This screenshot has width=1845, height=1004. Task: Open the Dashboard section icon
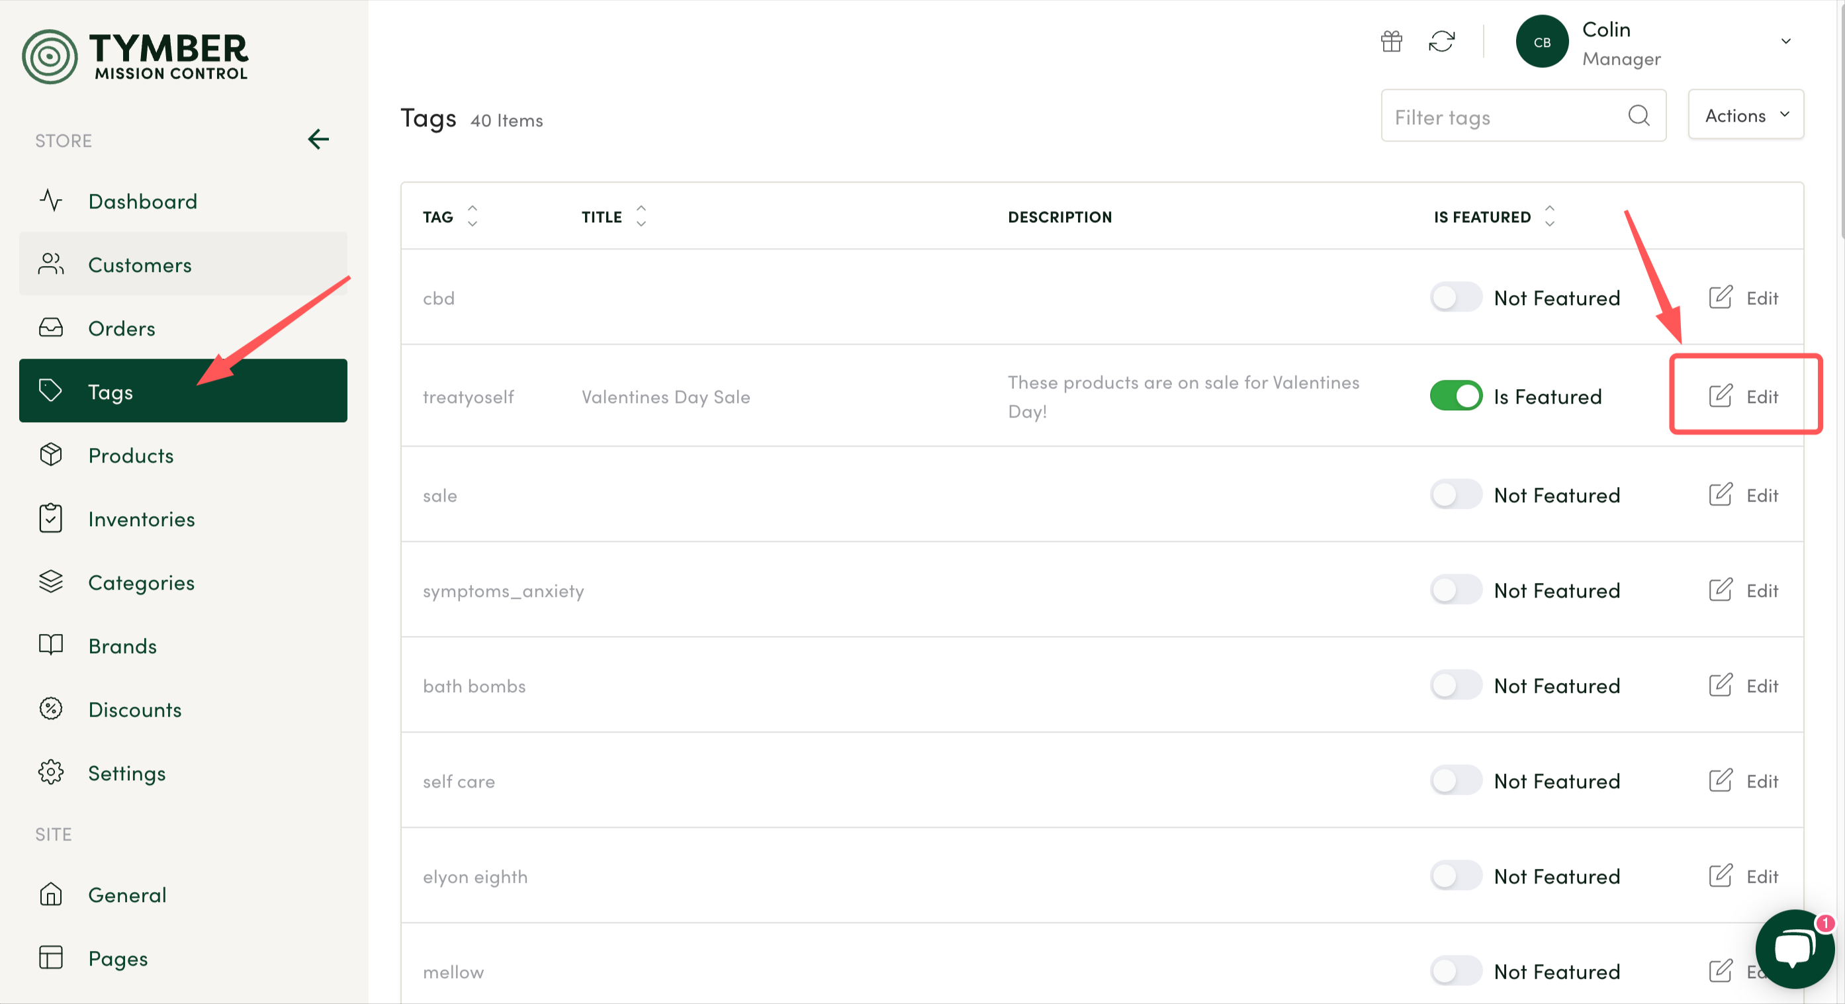pos(51,201)
